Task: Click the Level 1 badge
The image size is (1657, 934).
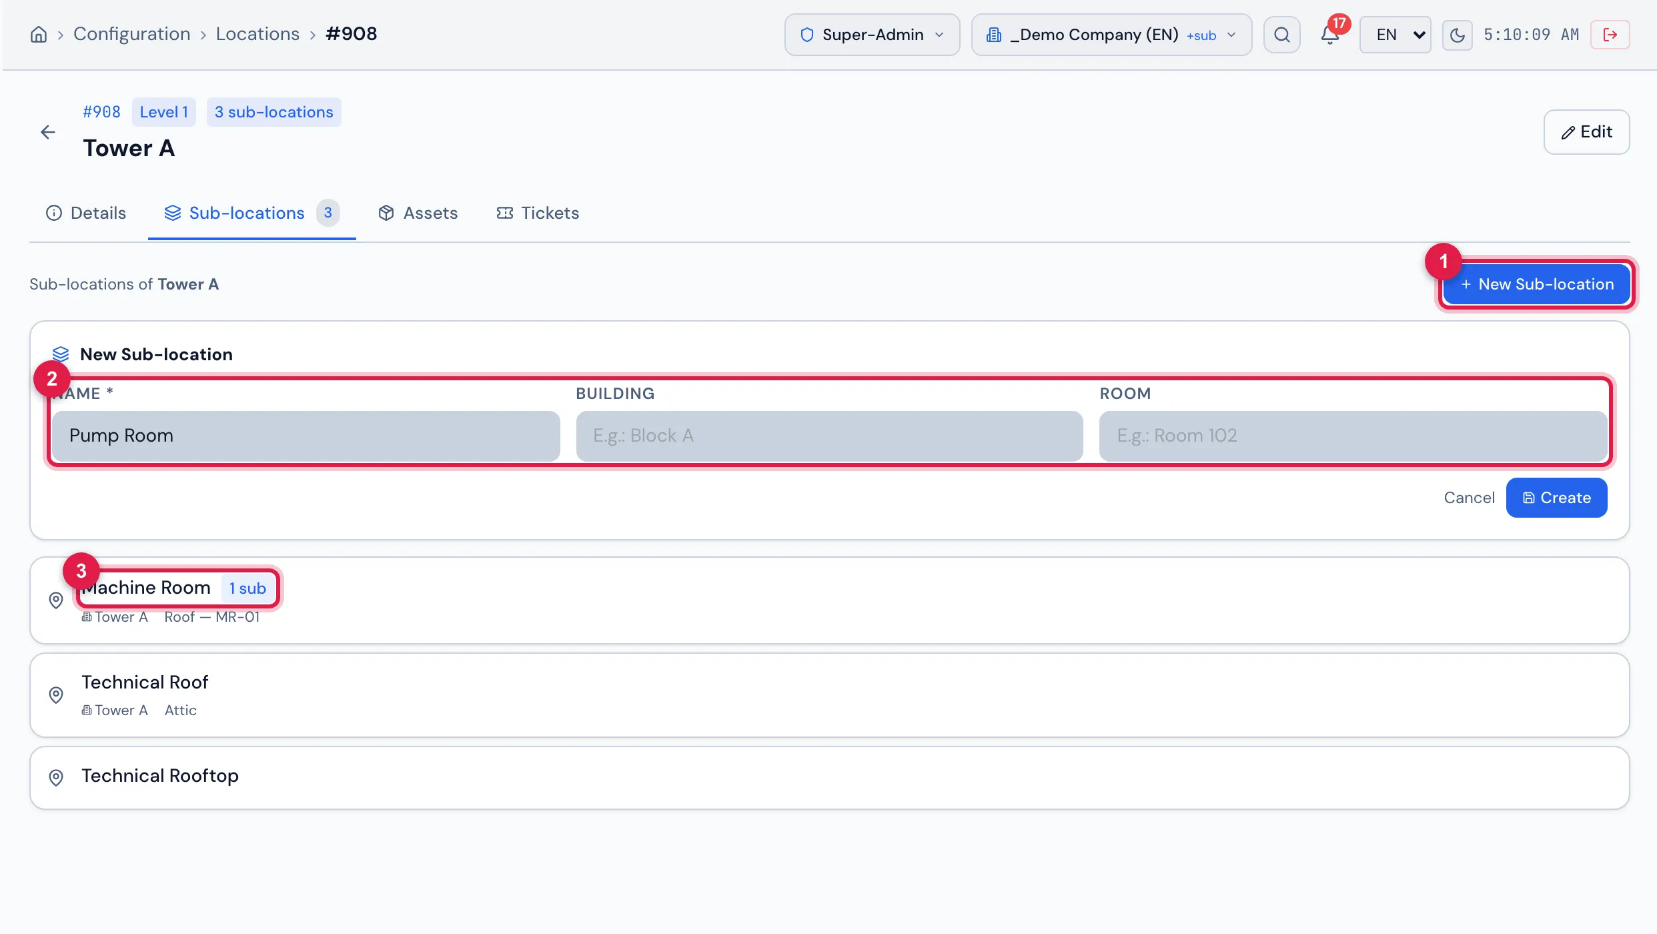Action: 163,112
